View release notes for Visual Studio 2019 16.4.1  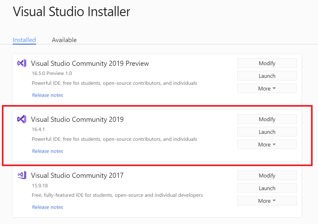point(47,151)
